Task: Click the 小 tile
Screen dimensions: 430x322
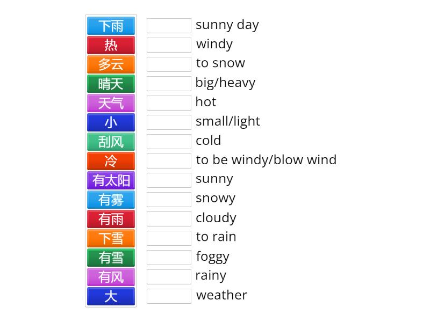Action: coord(111,122)
